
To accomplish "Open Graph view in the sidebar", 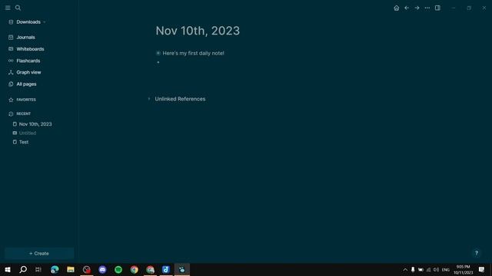I will pyautogui.click(x=28, y=72).
